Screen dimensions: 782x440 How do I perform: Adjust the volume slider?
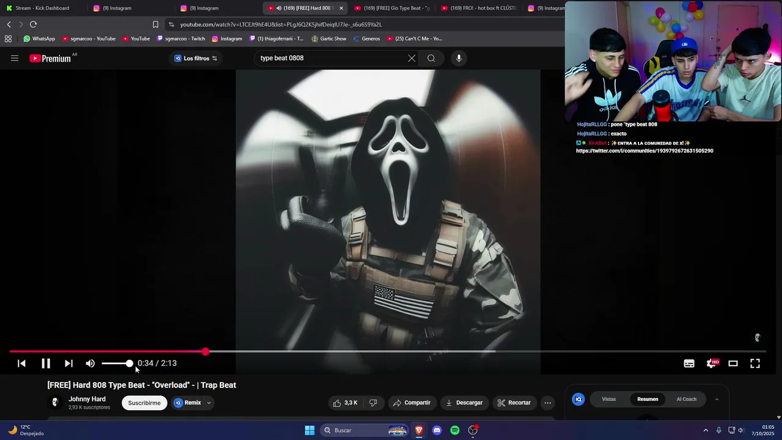pos(117,364)
